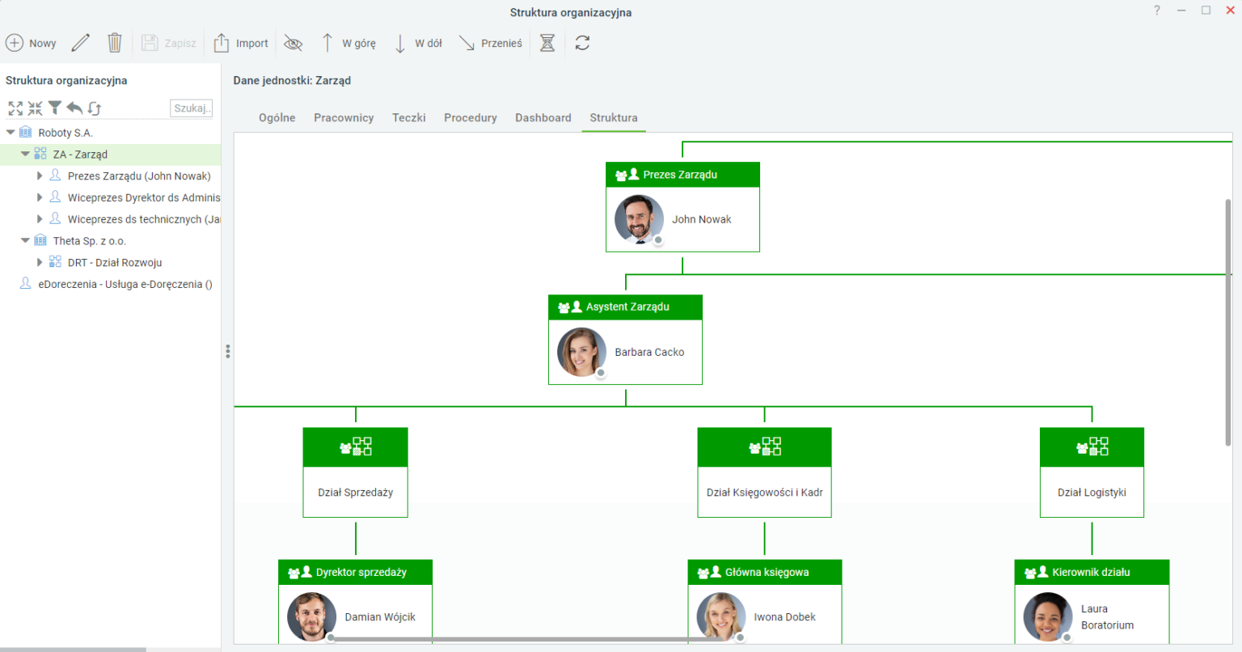Viewport: 1242px width, 652px height.
Task: Click the Import button
Action: 241,43
